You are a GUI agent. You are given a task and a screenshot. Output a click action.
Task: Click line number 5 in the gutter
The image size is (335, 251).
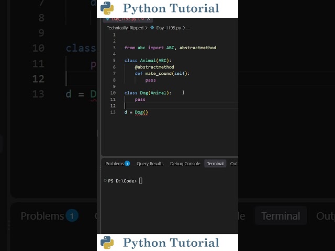tap(114, 61)
